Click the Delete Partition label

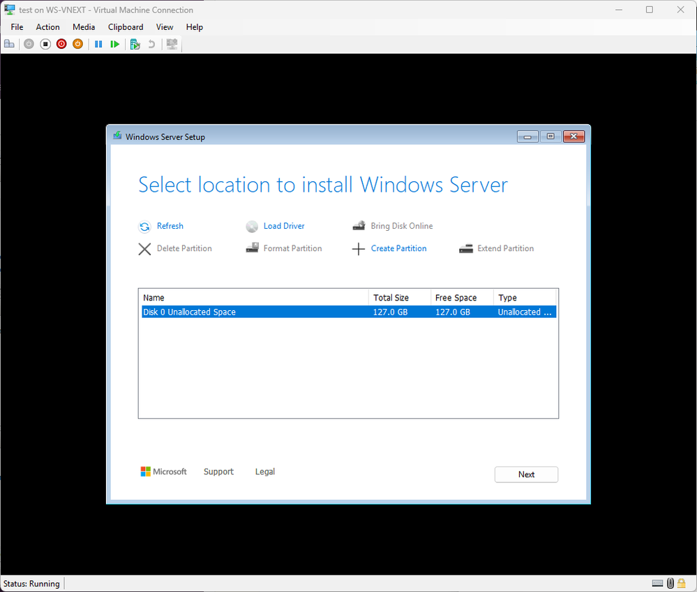pos(184,248)
